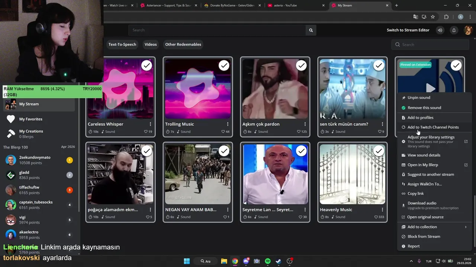Filter by Videos chip
This screenshot has width=476, height=267.
click(x=151, y=44)
